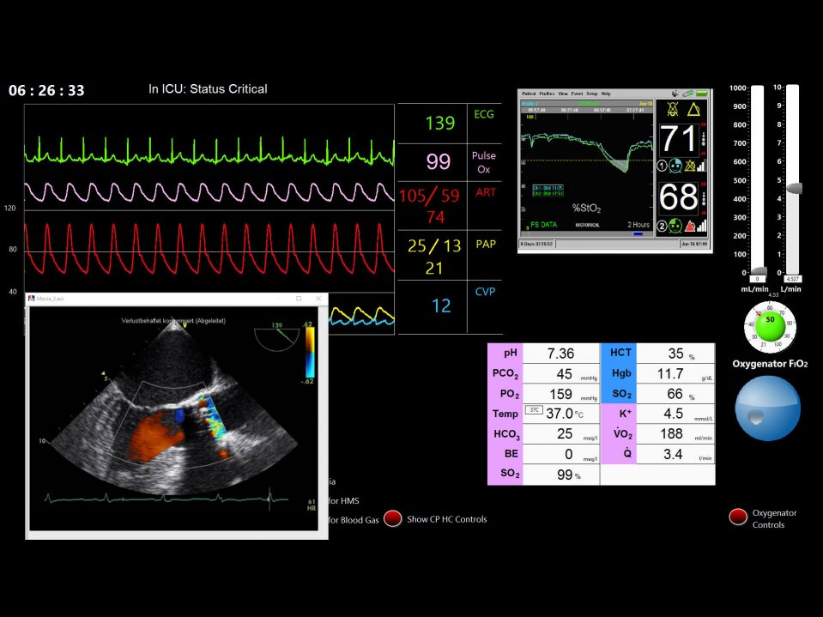This screenshot has width=823, height=617.
Task: Click the battery indicator on the StO2 monitor
Action: (x=702, y=93)
